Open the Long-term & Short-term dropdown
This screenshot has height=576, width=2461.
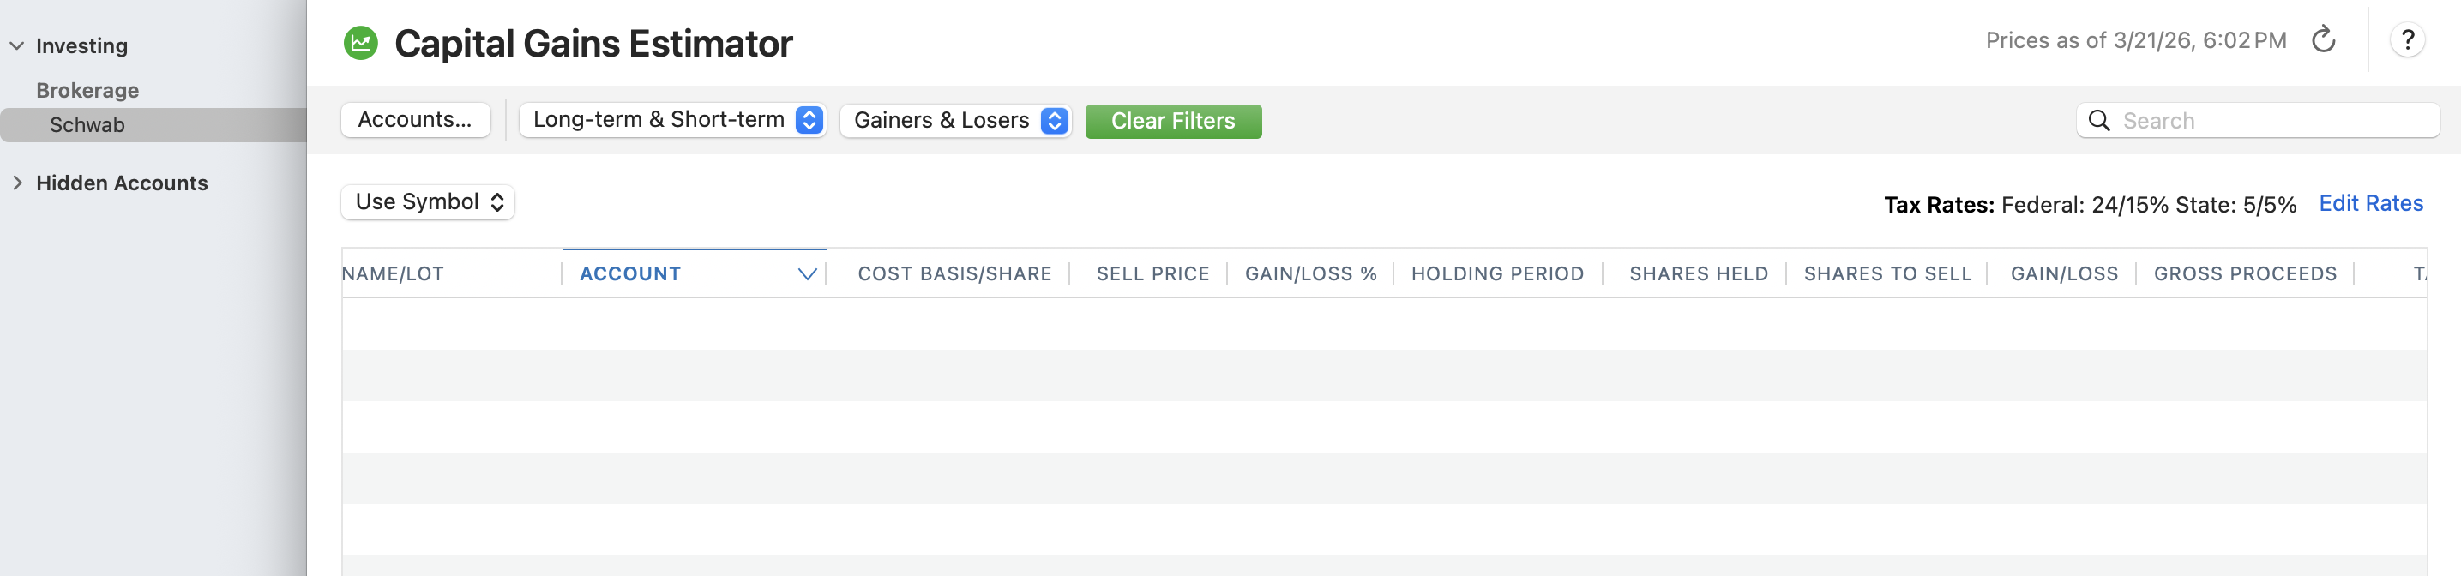pos(671,120)
